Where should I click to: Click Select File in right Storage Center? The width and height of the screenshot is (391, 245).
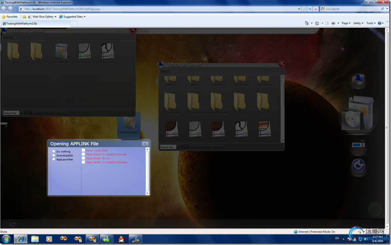click(x=167, y=147)
